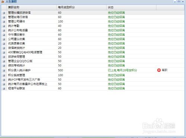Expand the 积分录入统计维护 row

(x=4, y=71)
